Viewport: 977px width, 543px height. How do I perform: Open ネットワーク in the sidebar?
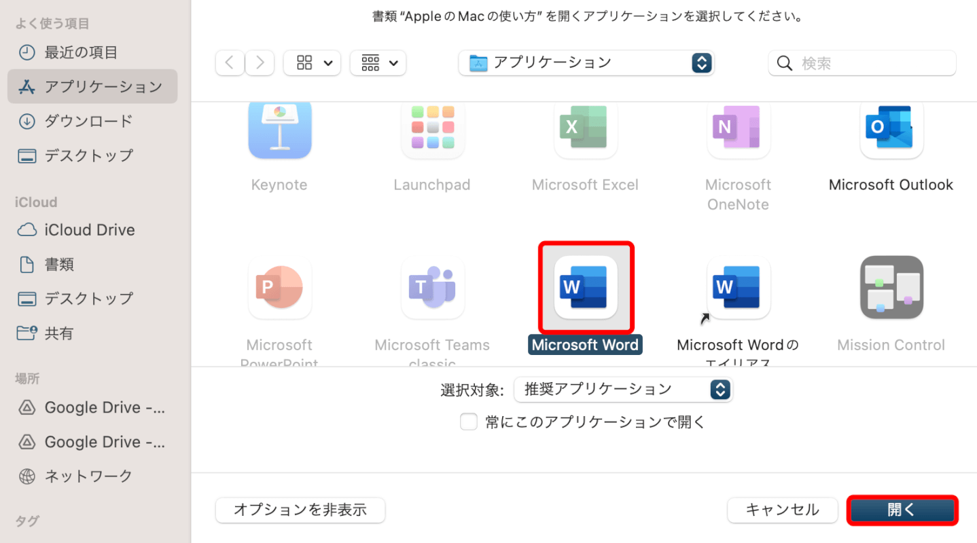92,476
